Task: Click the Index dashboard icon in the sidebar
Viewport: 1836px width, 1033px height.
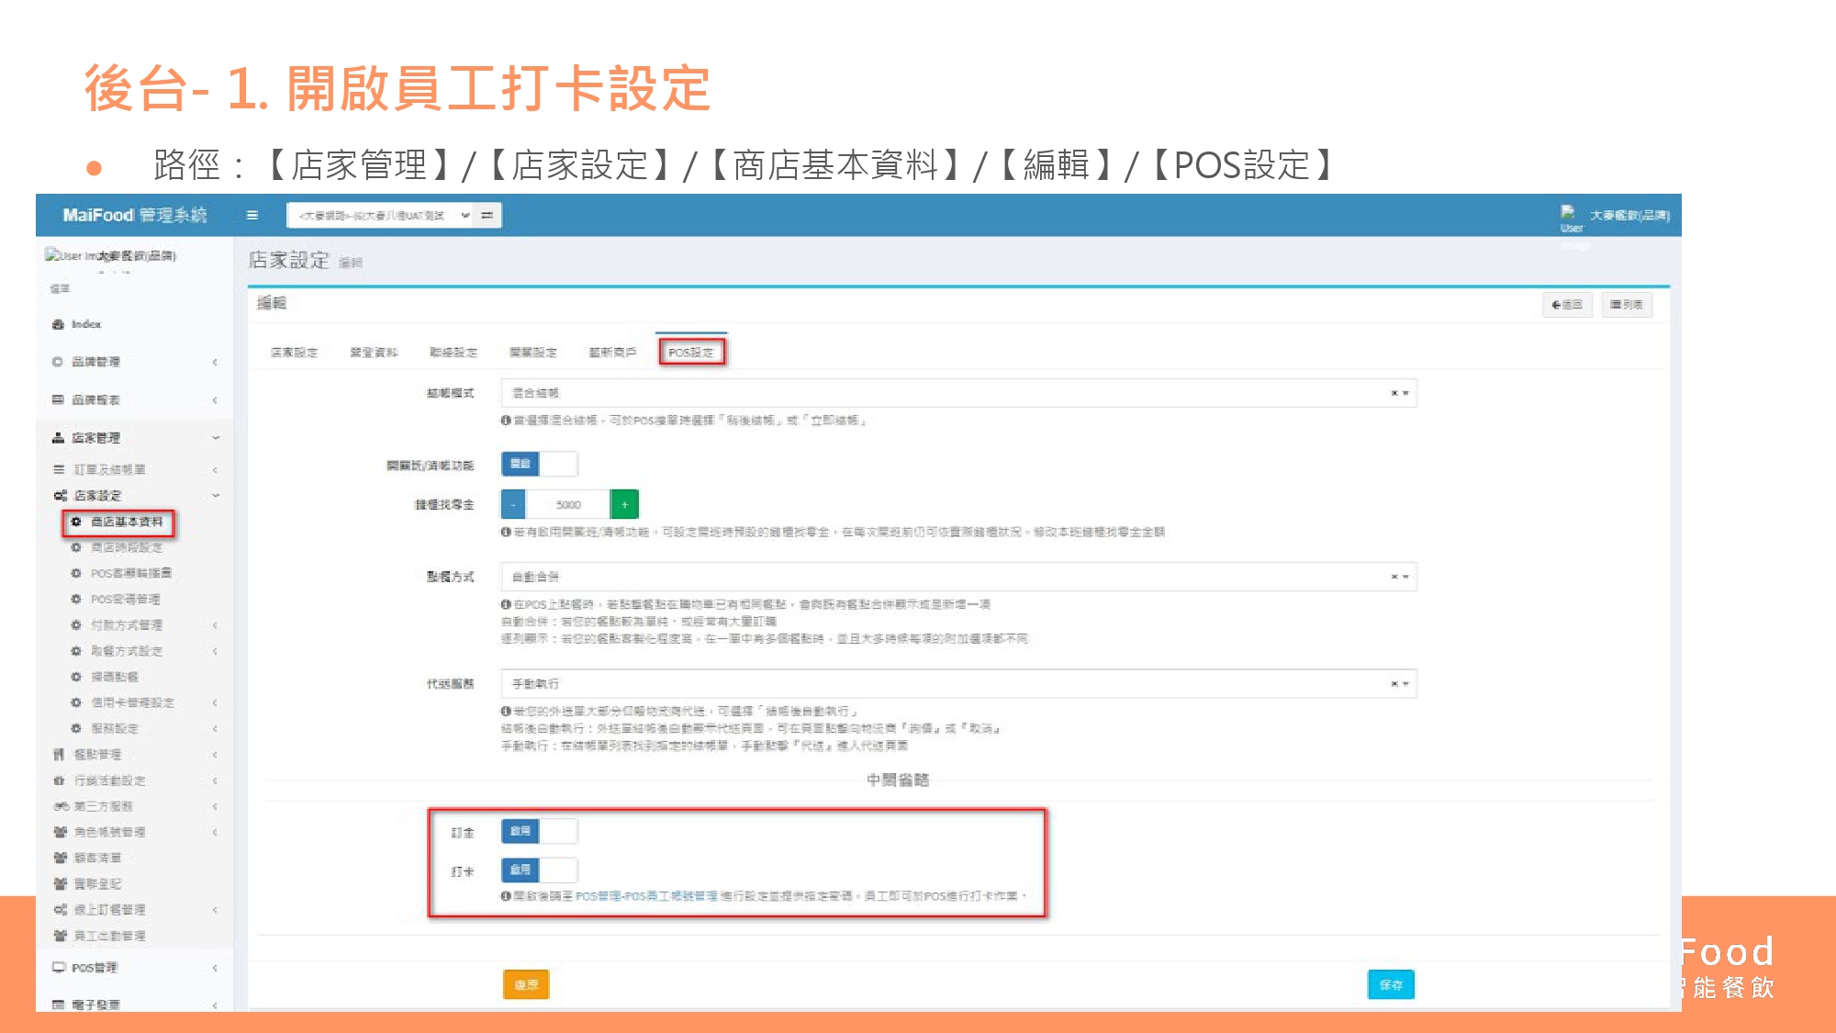Action: [x=59, y=324]
